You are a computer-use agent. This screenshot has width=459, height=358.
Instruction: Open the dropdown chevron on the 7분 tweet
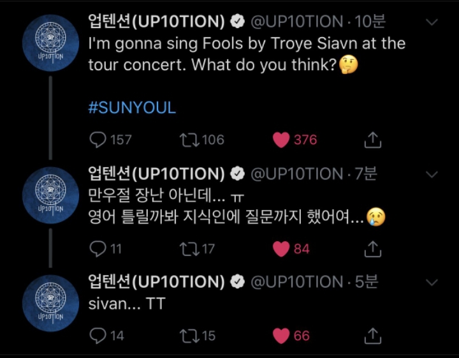click(432, 175)
